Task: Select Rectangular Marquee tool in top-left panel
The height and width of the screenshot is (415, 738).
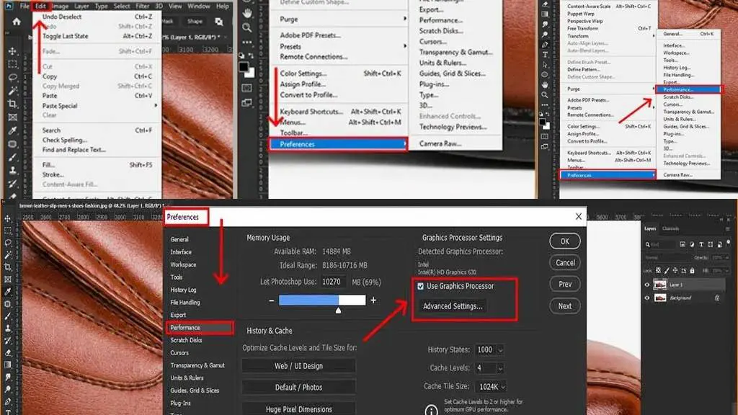Action: 13,64
